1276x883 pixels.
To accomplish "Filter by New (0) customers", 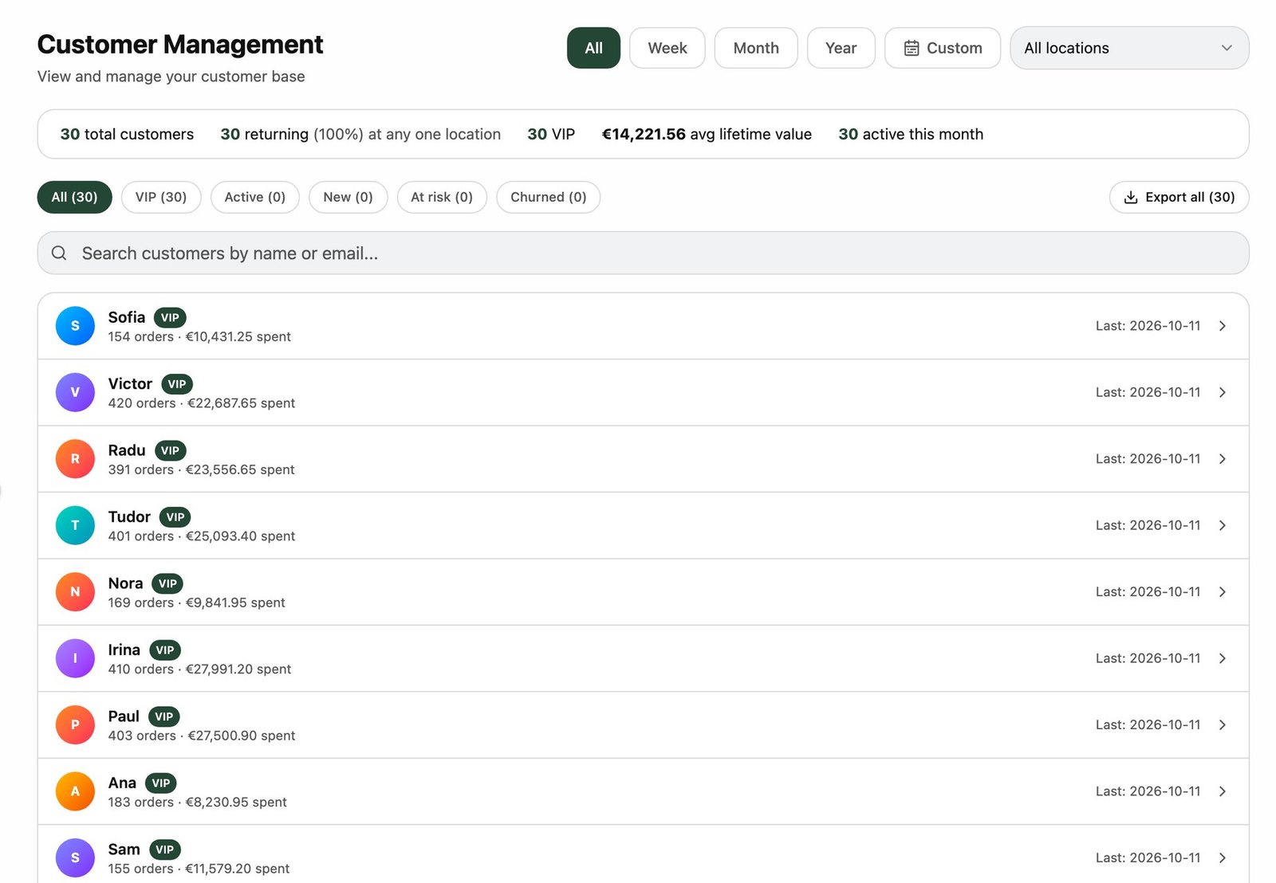I will (x=348, y=197).
